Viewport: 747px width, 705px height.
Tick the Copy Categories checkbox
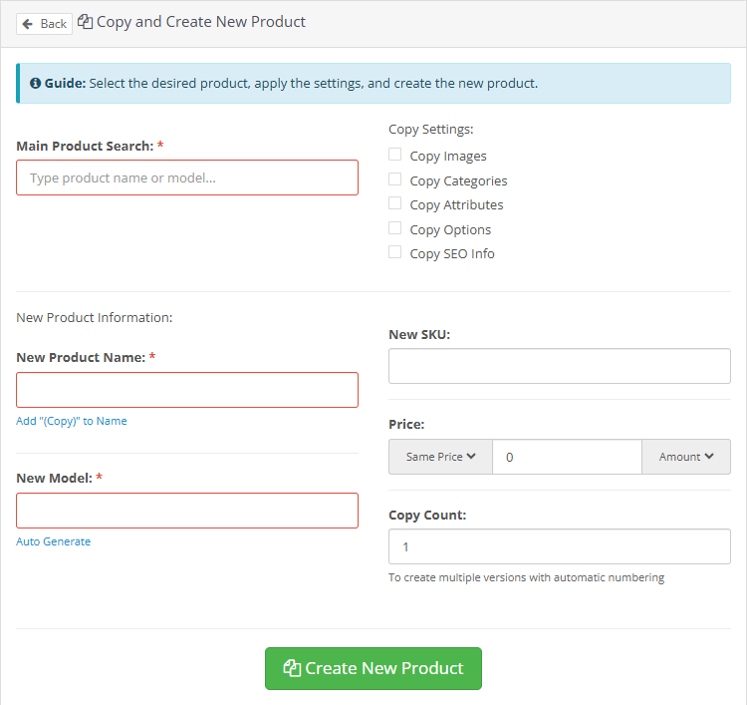coord(395,179)
